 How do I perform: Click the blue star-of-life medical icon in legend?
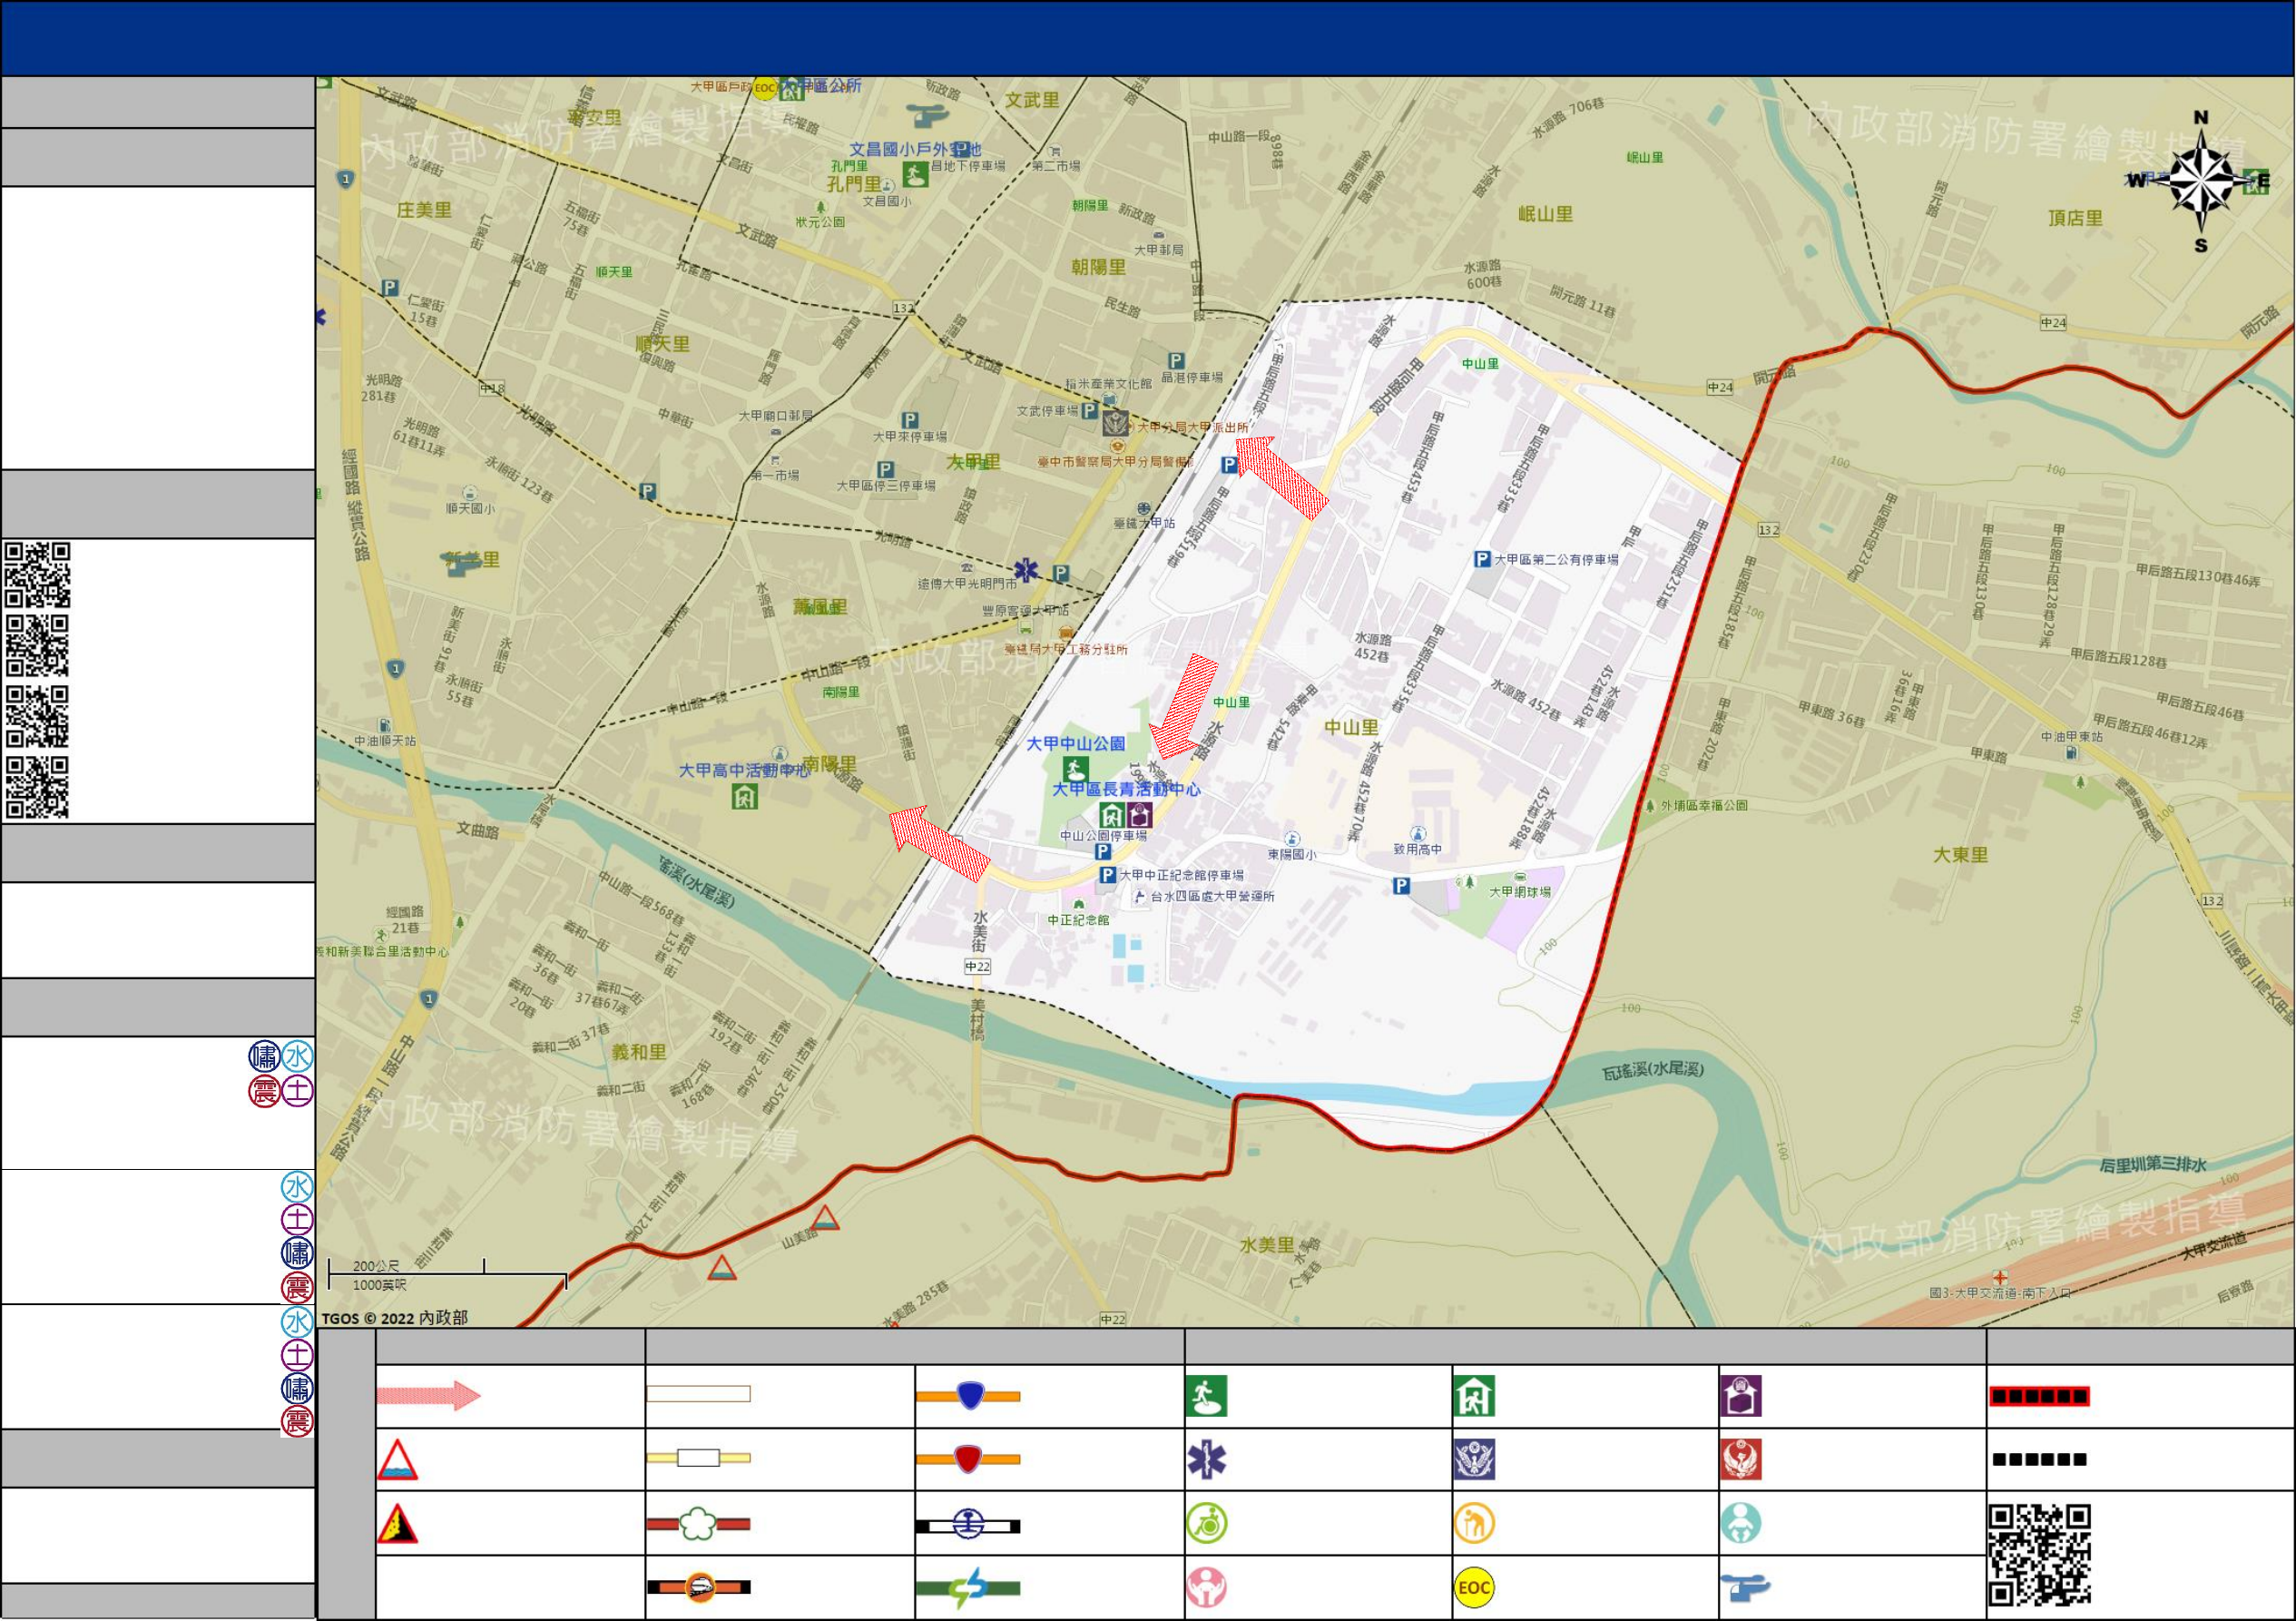tap(1206, 1460)
